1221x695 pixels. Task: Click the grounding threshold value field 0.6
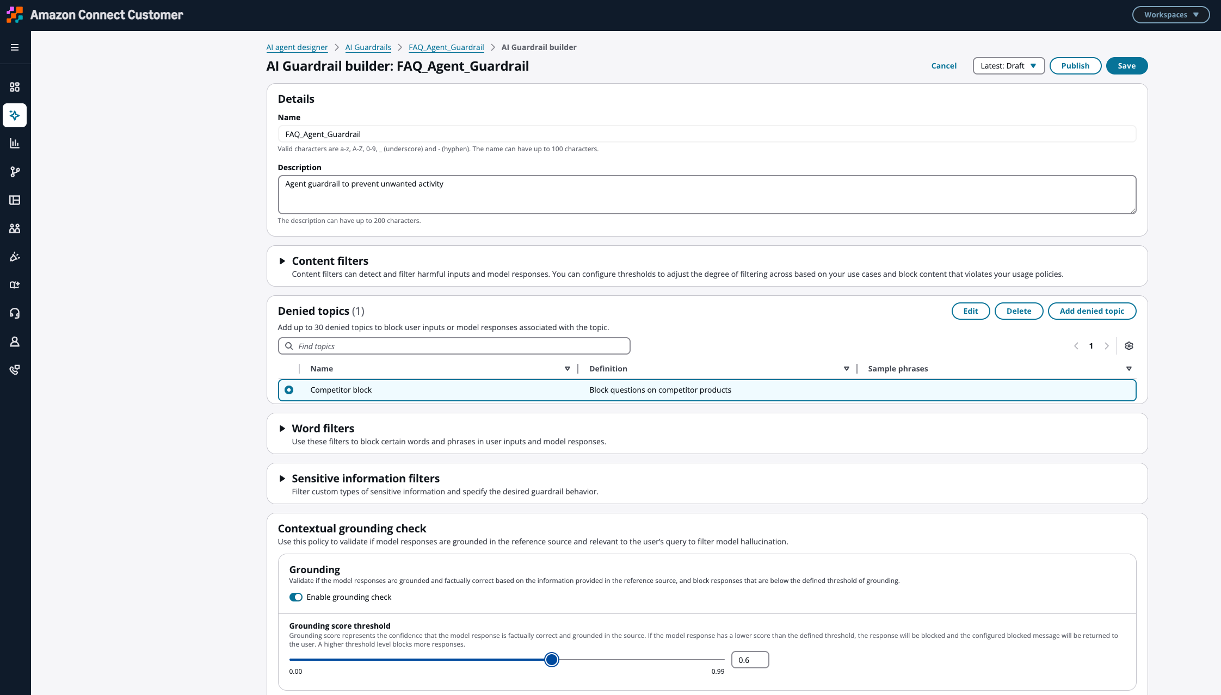[750, 660]
